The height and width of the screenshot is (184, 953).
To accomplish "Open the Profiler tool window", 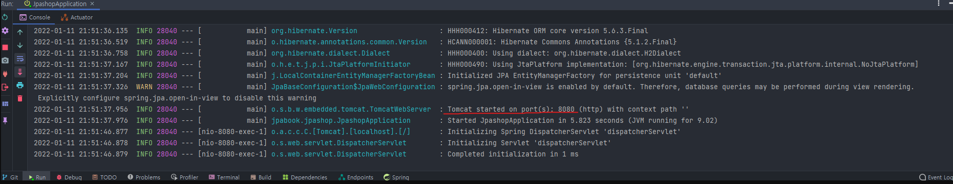I will (184, 177).
